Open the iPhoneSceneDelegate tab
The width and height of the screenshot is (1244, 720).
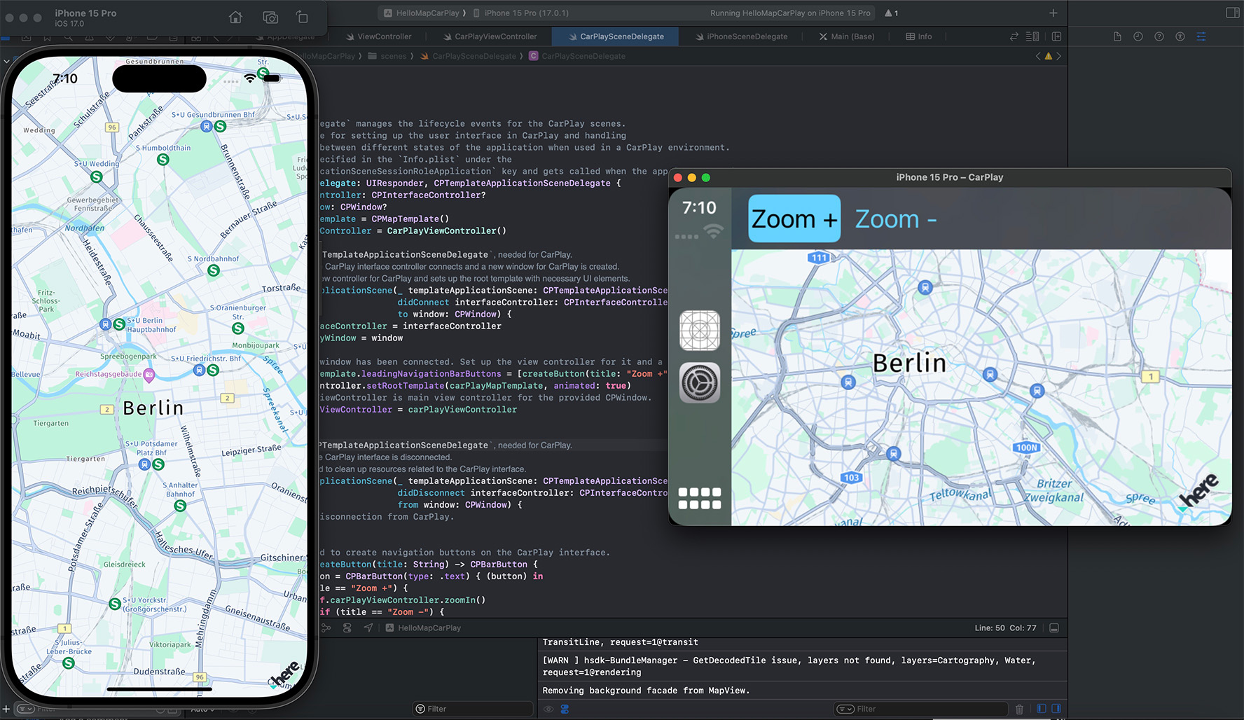[x=741, y=36]
